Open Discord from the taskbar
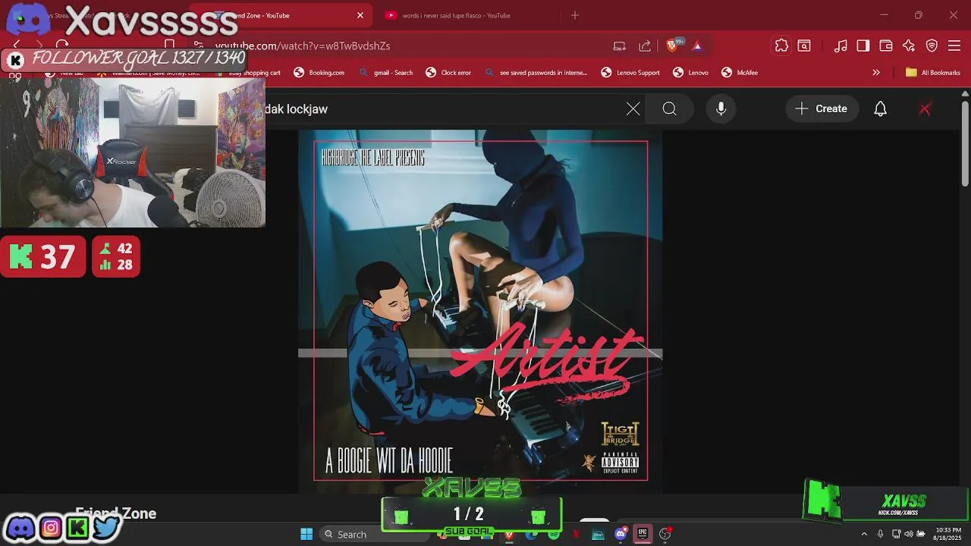Screen dimensions: 971x546 (x=621, y=535)
